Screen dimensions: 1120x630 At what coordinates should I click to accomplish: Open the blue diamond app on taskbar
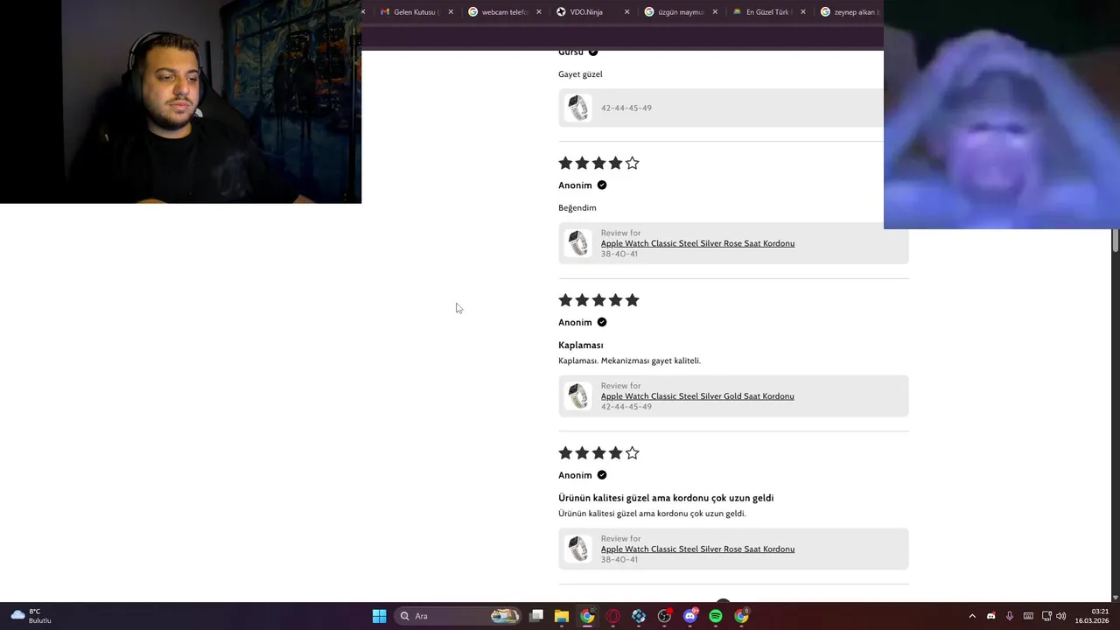(x=639, y=616)
